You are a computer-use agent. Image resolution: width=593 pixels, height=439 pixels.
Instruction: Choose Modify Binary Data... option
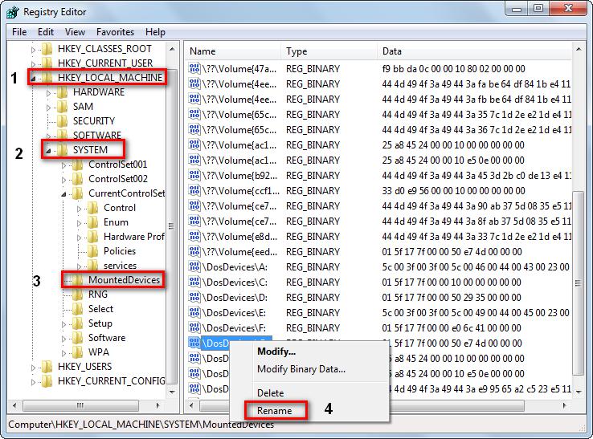(x=301, y=369)
